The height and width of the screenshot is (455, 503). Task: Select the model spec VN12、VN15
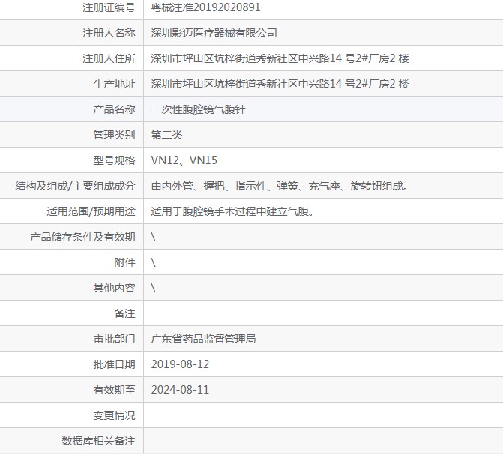pos(184,160)
